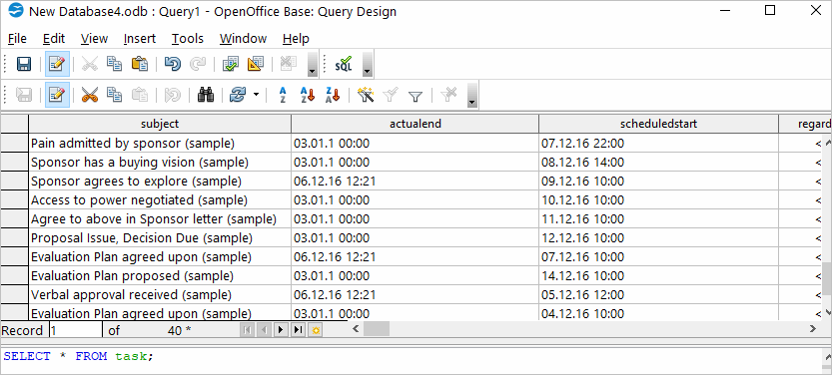The width and height of the screenshot is (832, 375).
Task: Click the horizontal scrollbar thumb
Action: (x=377, y=329)
